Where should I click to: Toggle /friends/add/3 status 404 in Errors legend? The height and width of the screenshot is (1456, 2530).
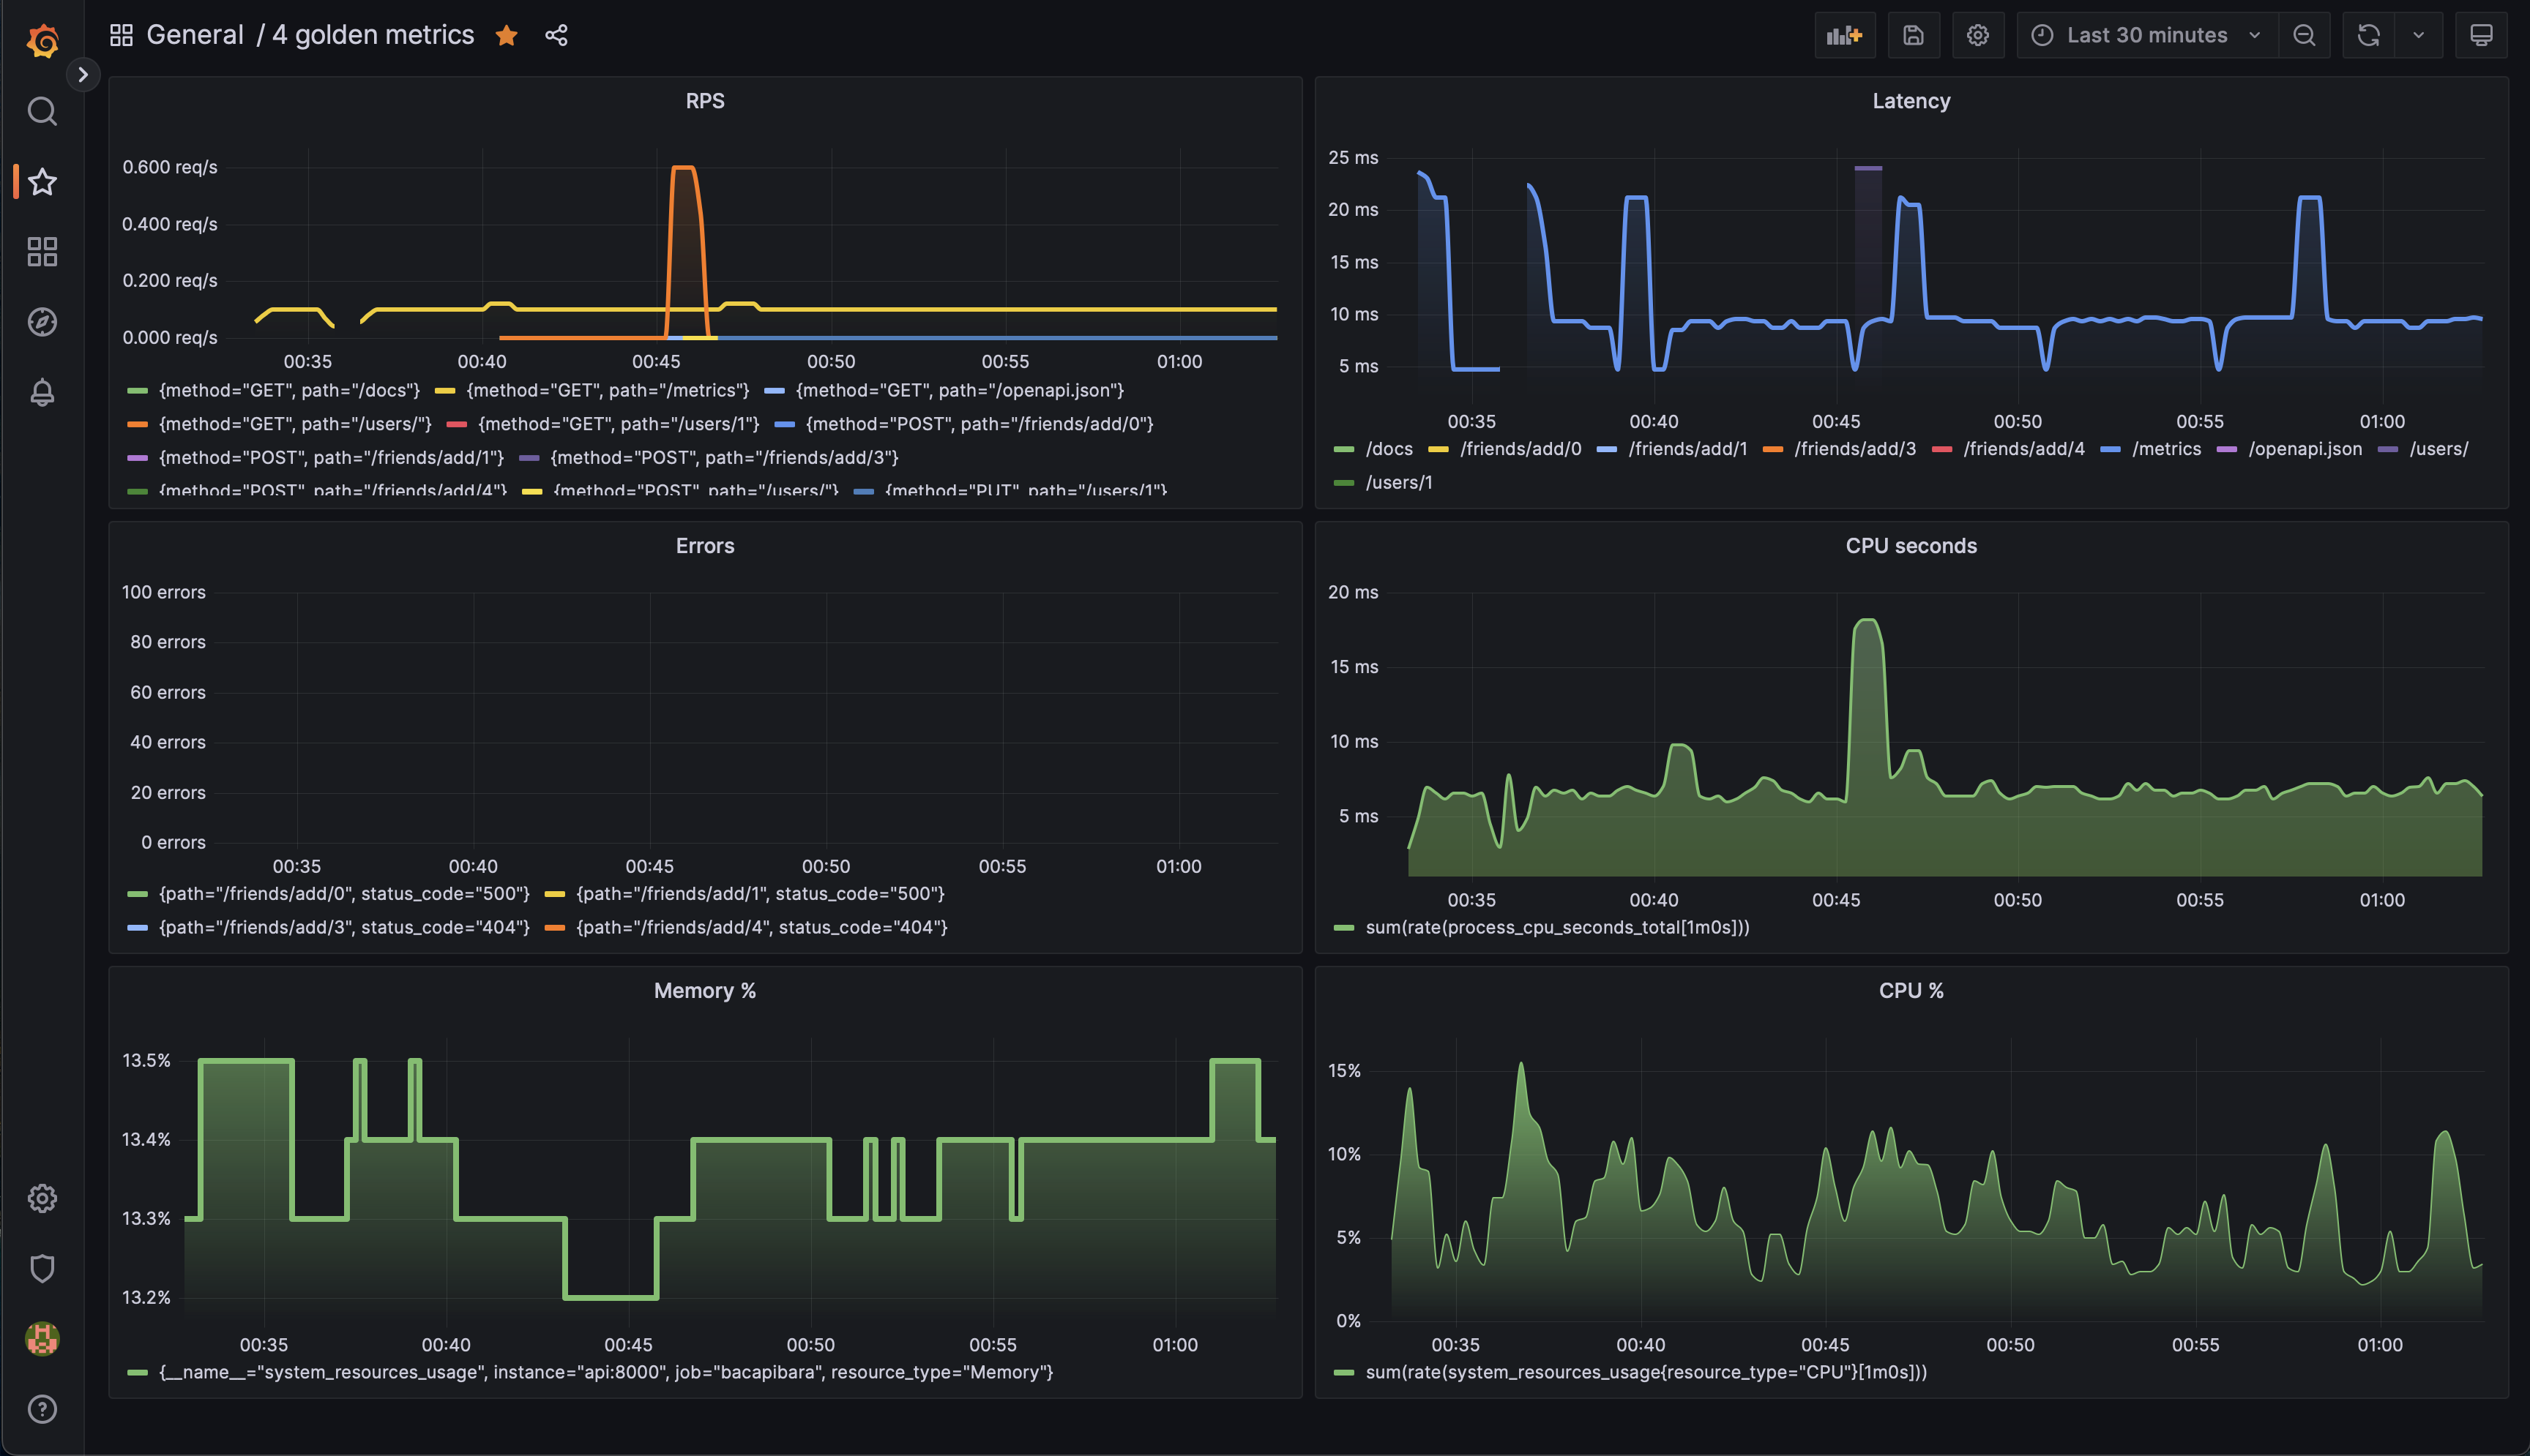(344, 928)
